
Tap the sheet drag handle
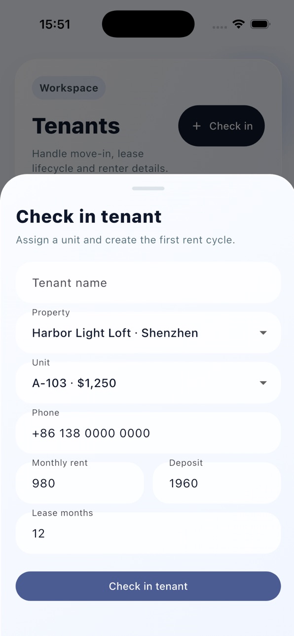point(148,188)
